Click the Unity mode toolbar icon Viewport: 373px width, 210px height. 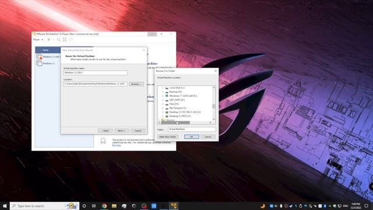coord(71,40)
